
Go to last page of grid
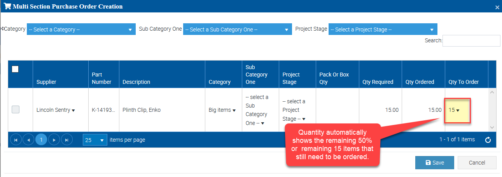pos(67,140)
